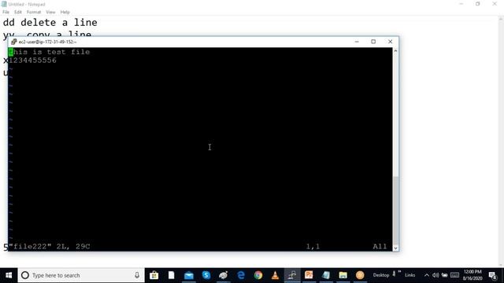Click the Notepad app icon in title bar
Viewport: 504px width, 283px height.
pyautogui.click(x=4, y=4)
